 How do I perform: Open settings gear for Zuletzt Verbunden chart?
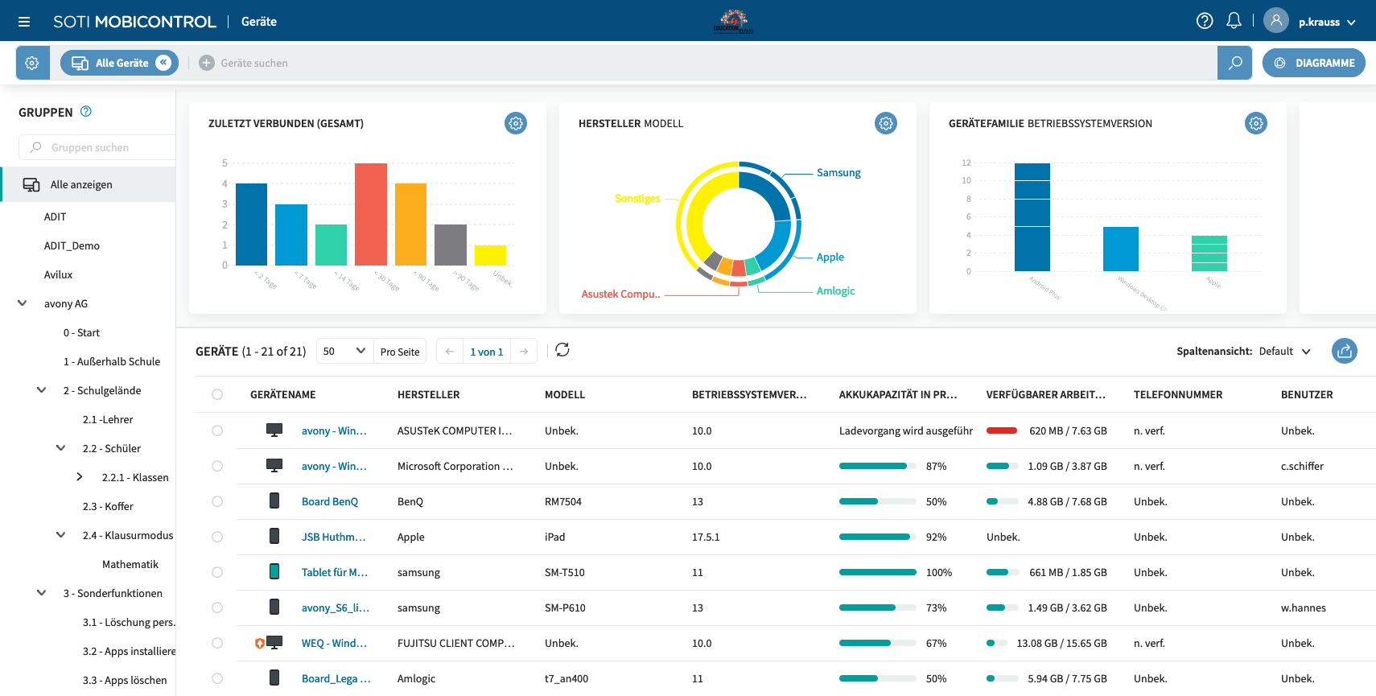pos(515,123)
